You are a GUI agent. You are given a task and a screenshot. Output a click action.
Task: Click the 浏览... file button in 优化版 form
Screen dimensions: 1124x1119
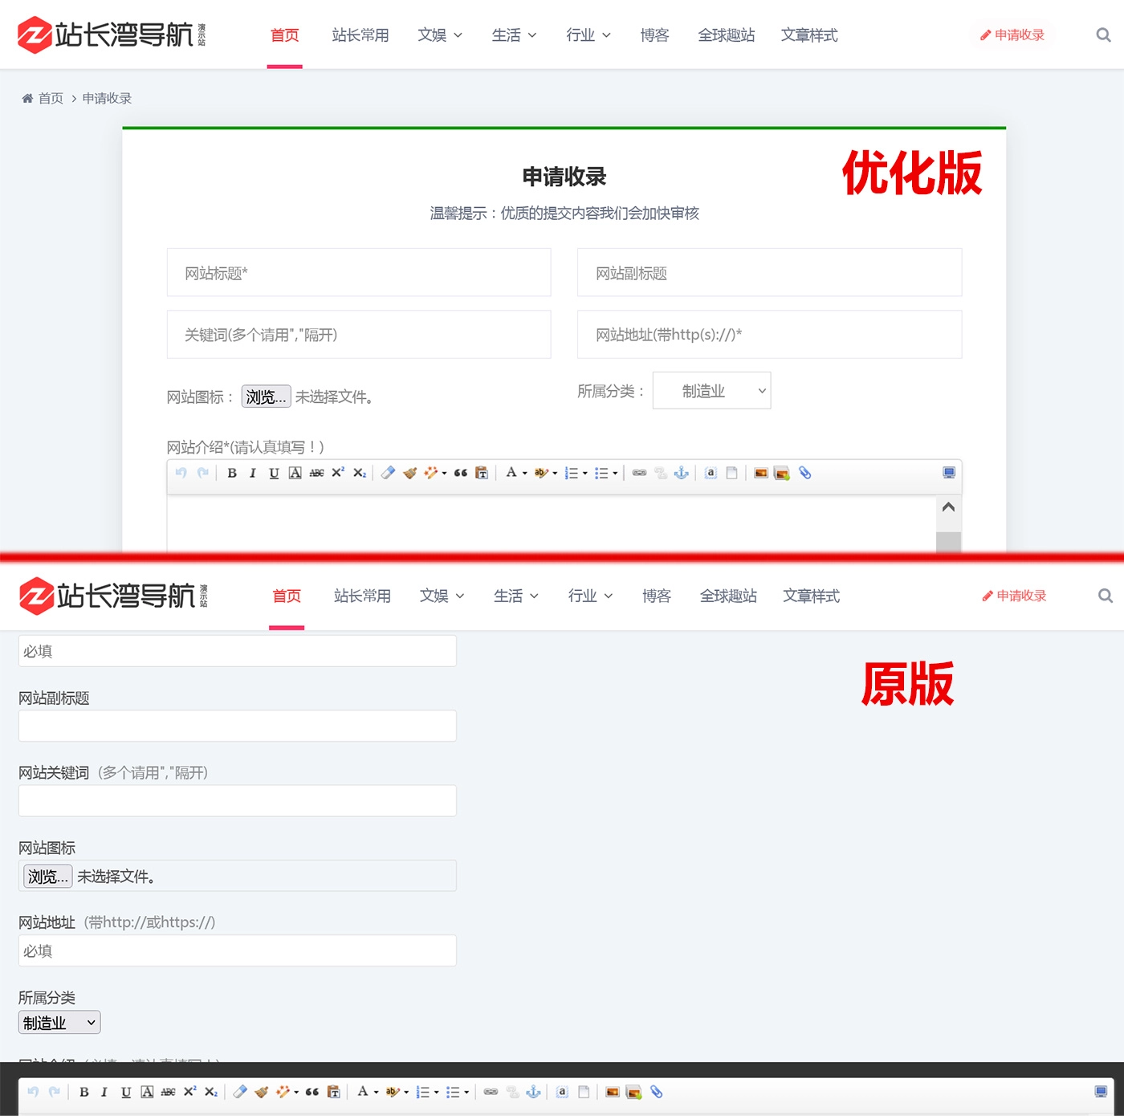pos(266,397)
